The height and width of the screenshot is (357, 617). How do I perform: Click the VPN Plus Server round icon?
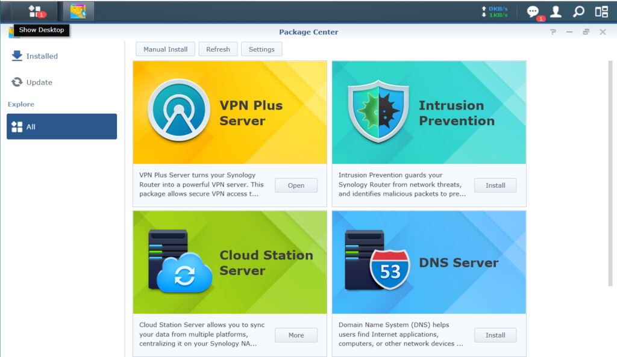point(178,110)
